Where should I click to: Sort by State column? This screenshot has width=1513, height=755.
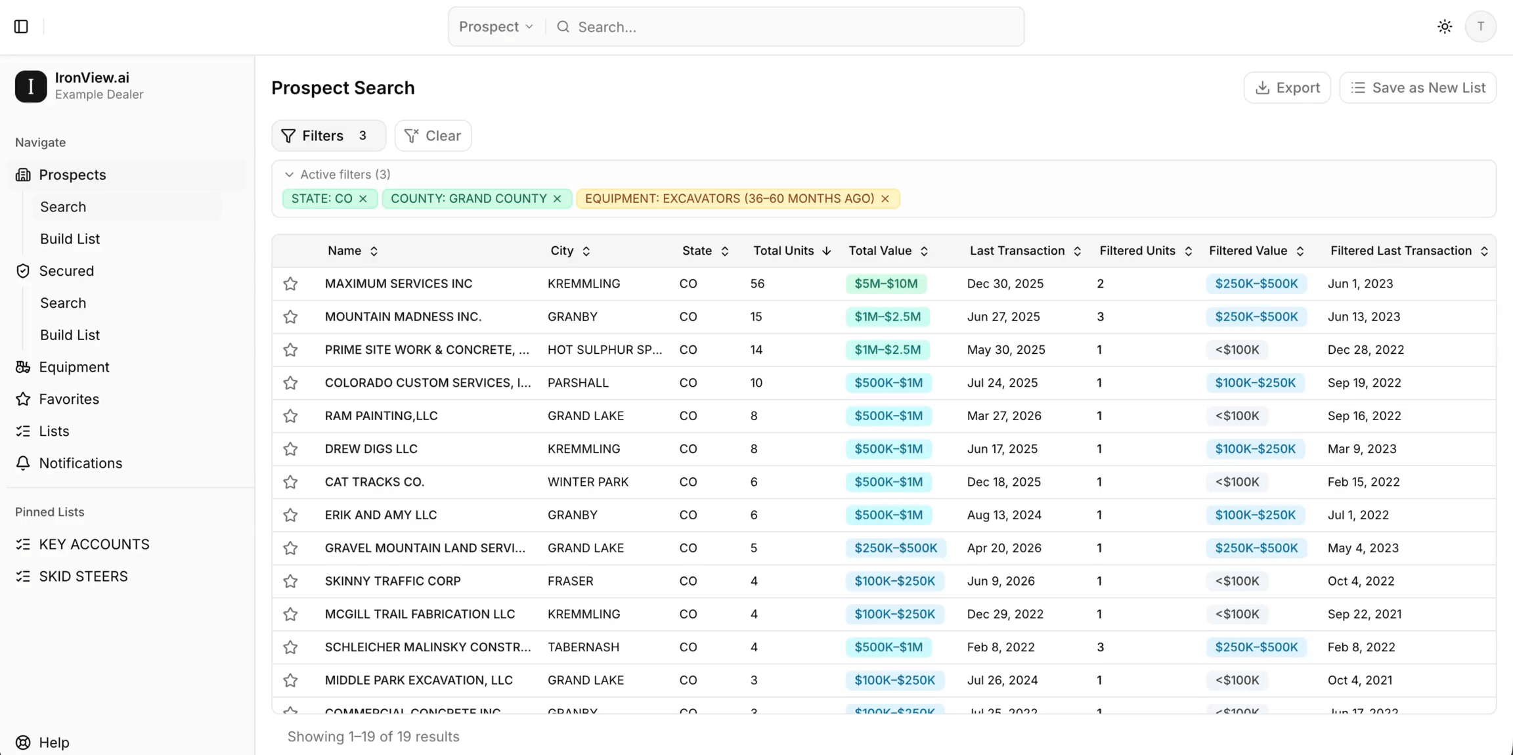click(705, 251)
